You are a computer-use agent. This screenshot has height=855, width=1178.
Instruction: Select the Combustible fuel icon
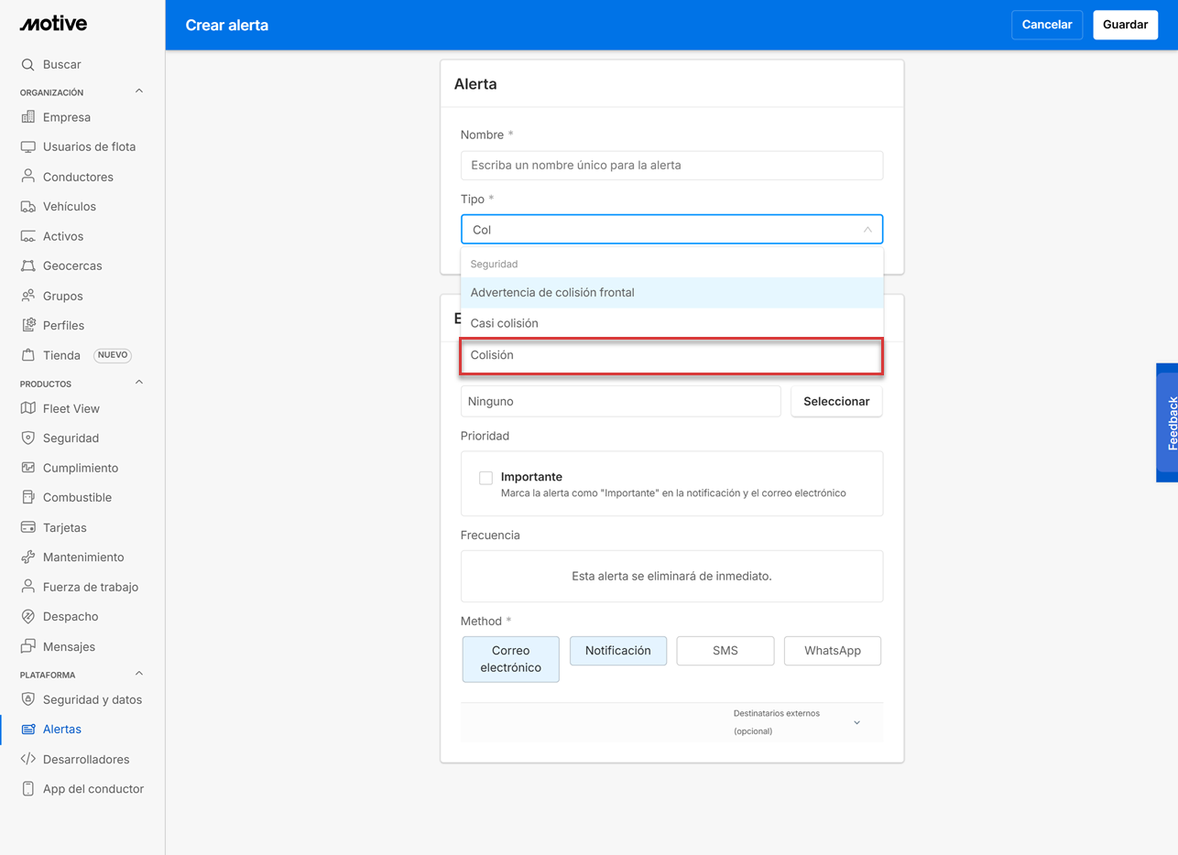point(27,498)
